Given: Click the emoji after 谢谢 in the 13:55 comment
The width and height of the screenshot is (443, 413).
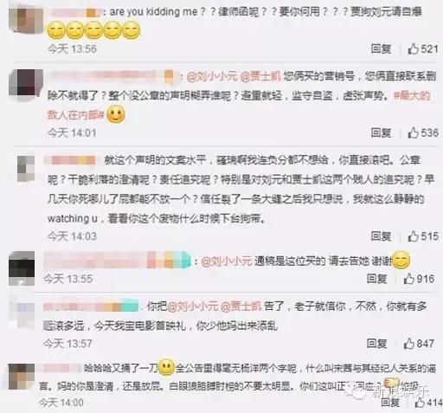Looking at the screenshot, I should [x=401, y=261].
